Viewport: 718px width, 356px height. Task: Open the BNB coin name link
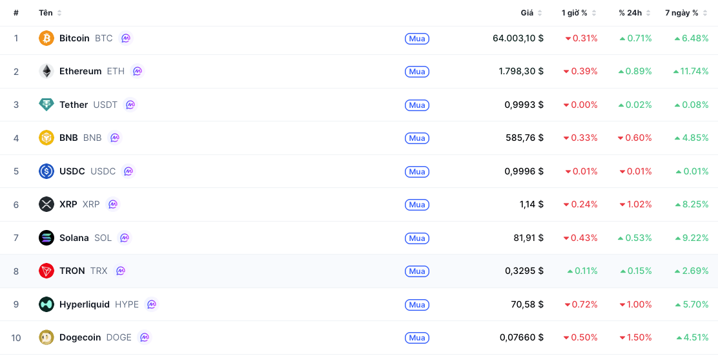pyautogui.click(x=68, y=138)
